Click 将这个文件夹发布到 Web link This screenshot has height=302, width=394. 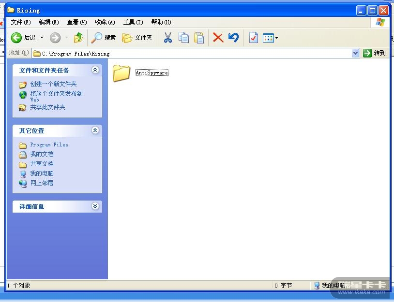[x=56, y=96]
